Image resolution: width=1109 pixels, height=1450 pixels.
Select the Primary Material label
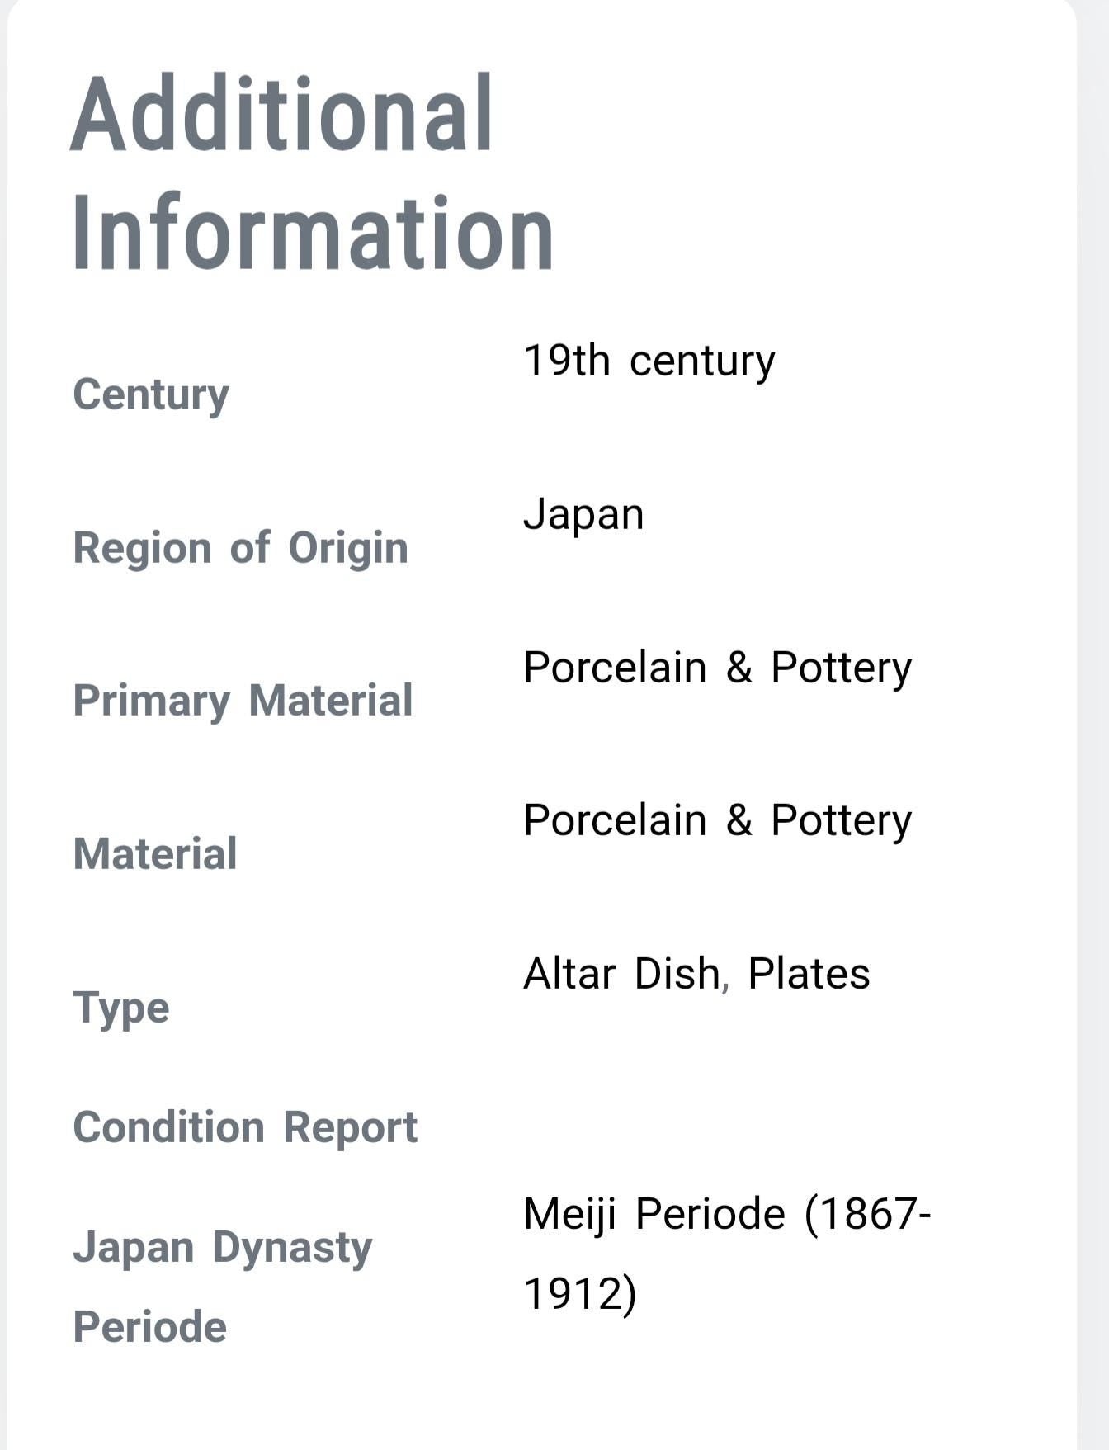click(x=243, y=701)
